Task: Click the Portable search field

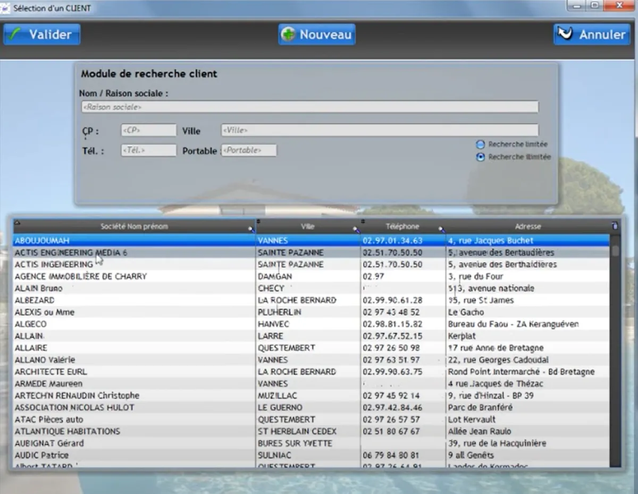Action: click(249, 150)
